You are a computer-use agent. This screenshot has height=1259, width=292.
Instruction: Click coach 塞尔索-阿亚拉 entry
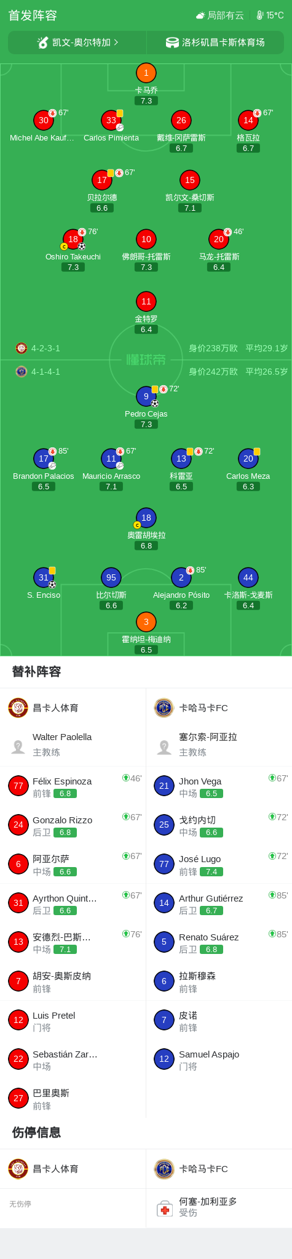click(219, 744)
